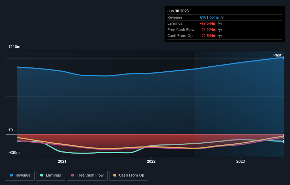The image size is (290, 185).
Task: Click the -€30m y-axis label
Action: [x=14, y=153]
